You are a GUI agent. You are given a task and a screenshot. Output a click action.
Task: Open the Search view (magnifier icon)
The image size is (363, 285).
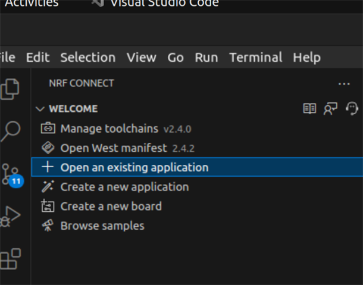[11, 131]
